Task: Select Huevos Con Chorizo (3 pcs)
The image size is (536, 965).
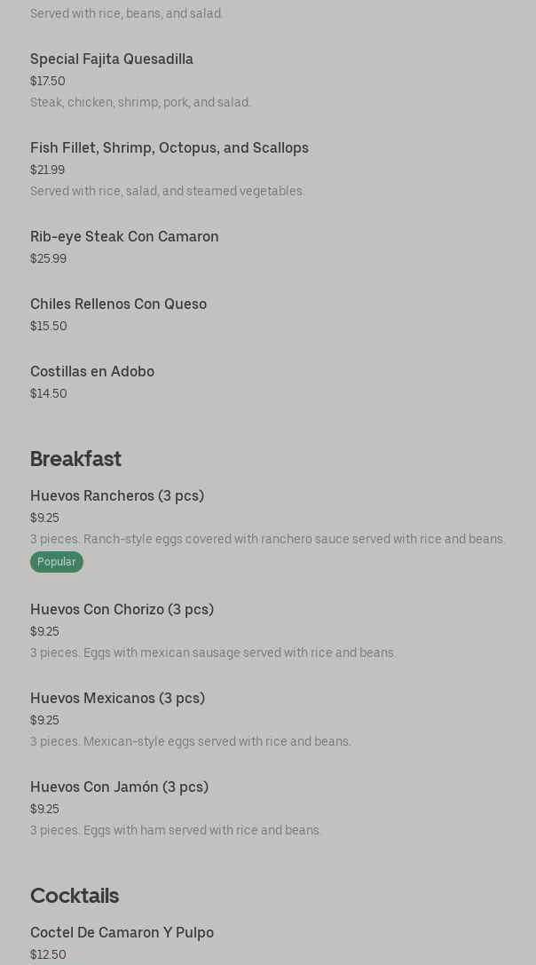Action: click(122, 609)
